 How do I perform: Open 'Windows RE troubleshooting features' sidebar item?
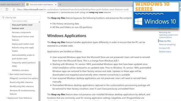tap(22, 92)
